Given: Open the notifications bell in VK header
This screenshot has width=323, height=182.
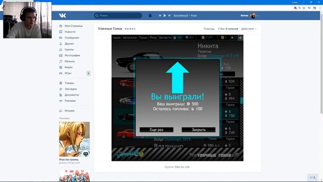Looking at the screenshot, I should click(x=150, y=16).
